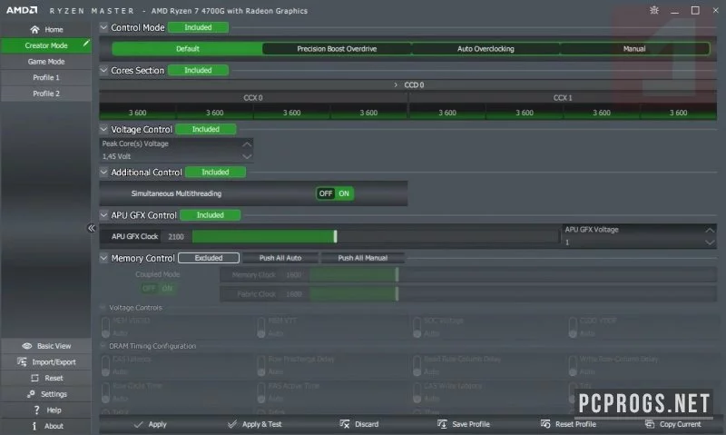Click the last CCX 1 core 3 600 bar
Screen dimensions: 726x435
click(678, 112)
